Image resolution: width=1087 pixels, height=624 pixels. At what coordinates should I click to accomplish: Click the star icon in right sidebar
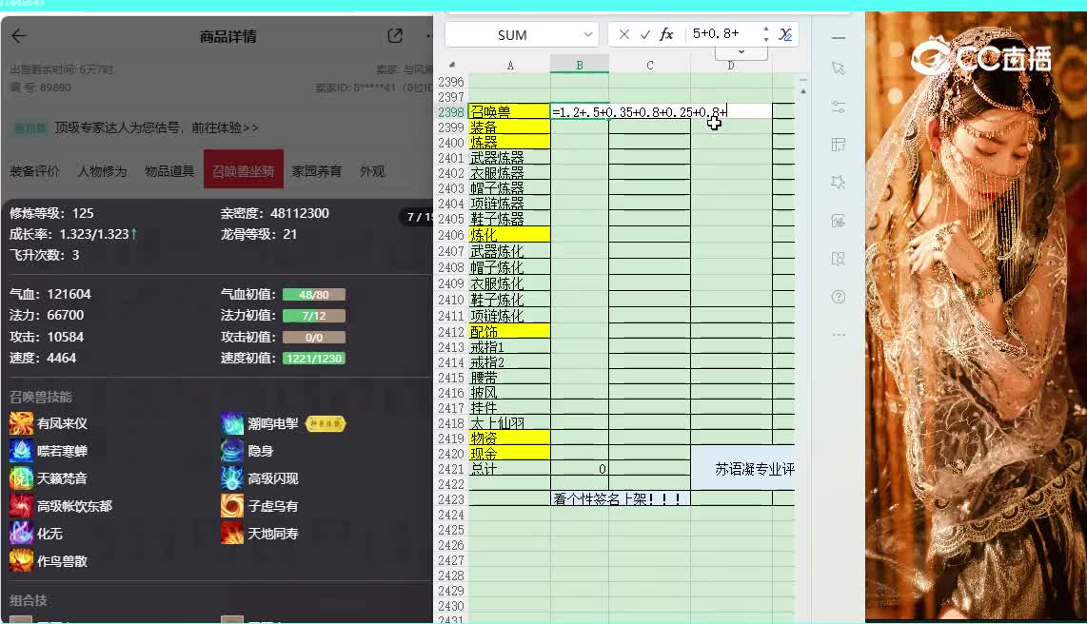click(x=839, y=183)
